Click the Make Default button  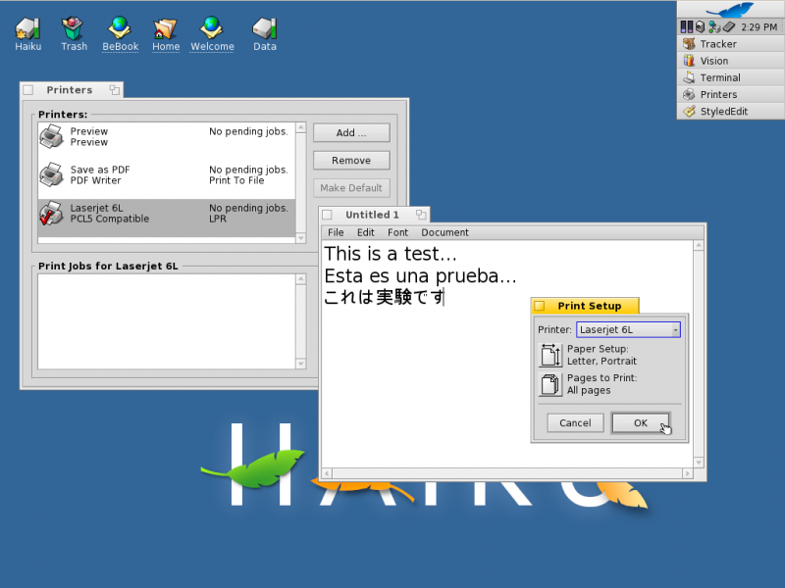tap(351, 188)
